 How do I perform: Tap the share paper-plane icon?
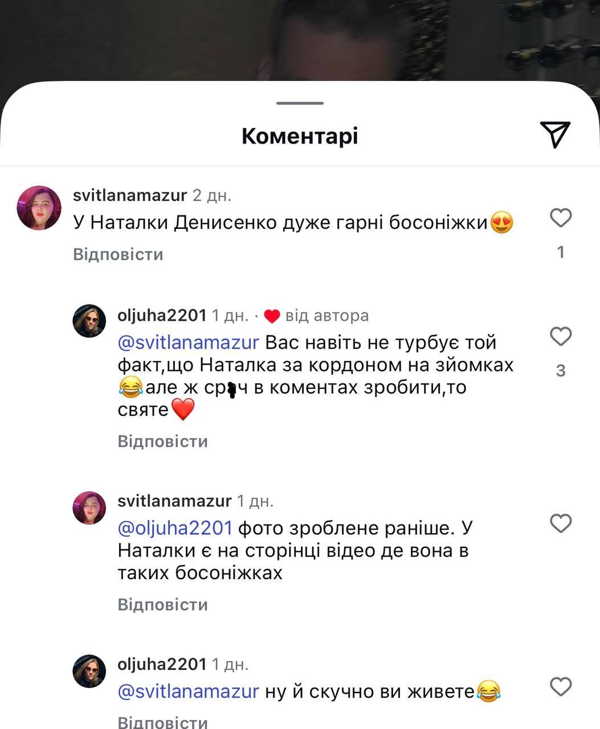[x=554, y=134]
